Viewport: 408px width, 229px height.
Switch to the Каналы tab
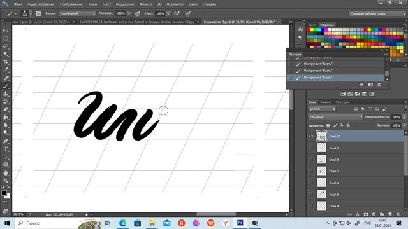pos(326,102)
